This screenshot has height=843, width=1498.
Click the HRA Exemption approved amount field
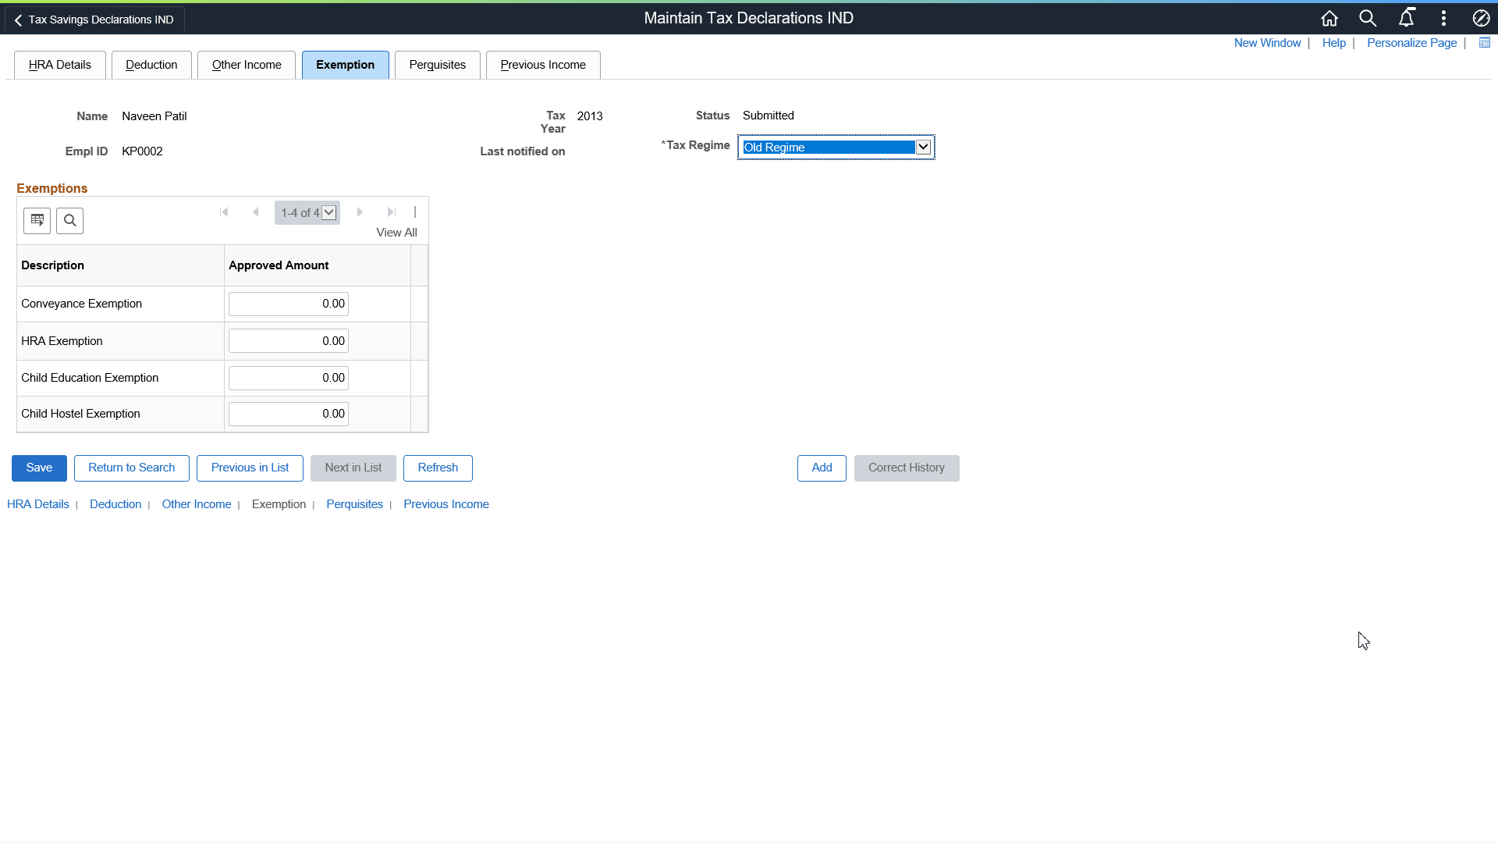tap(288, 341)
